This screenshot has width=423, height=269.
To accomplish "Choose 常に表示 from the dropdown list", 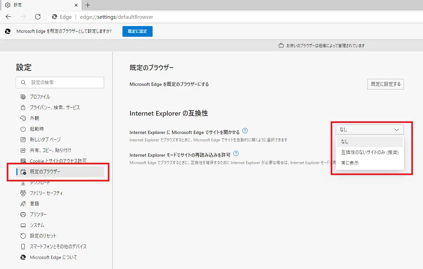I will click(350, 163).
